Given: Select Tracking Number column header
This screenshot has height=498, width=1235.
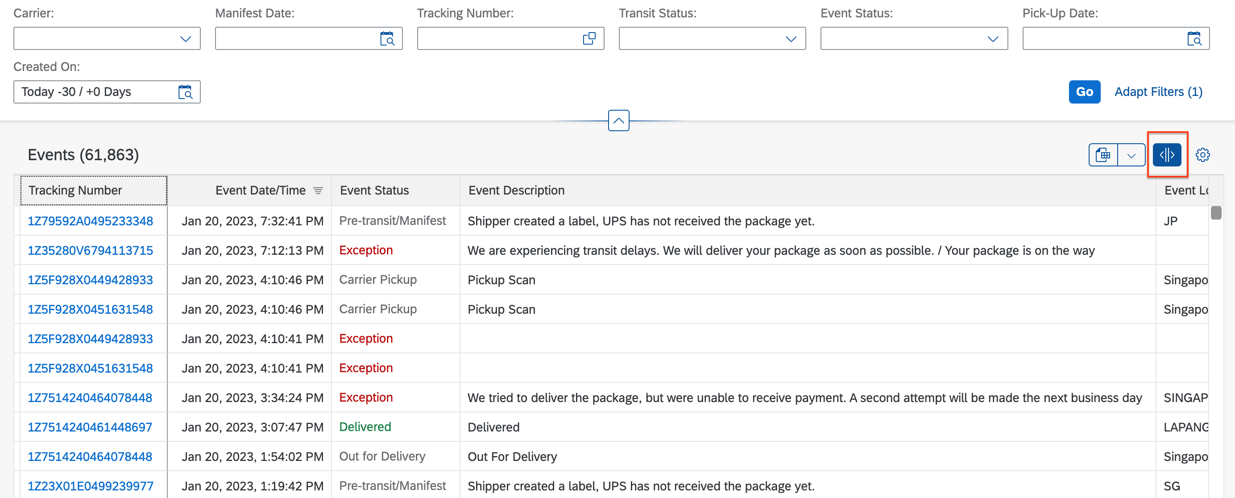Looking at the screenshot, I should 94,190.
